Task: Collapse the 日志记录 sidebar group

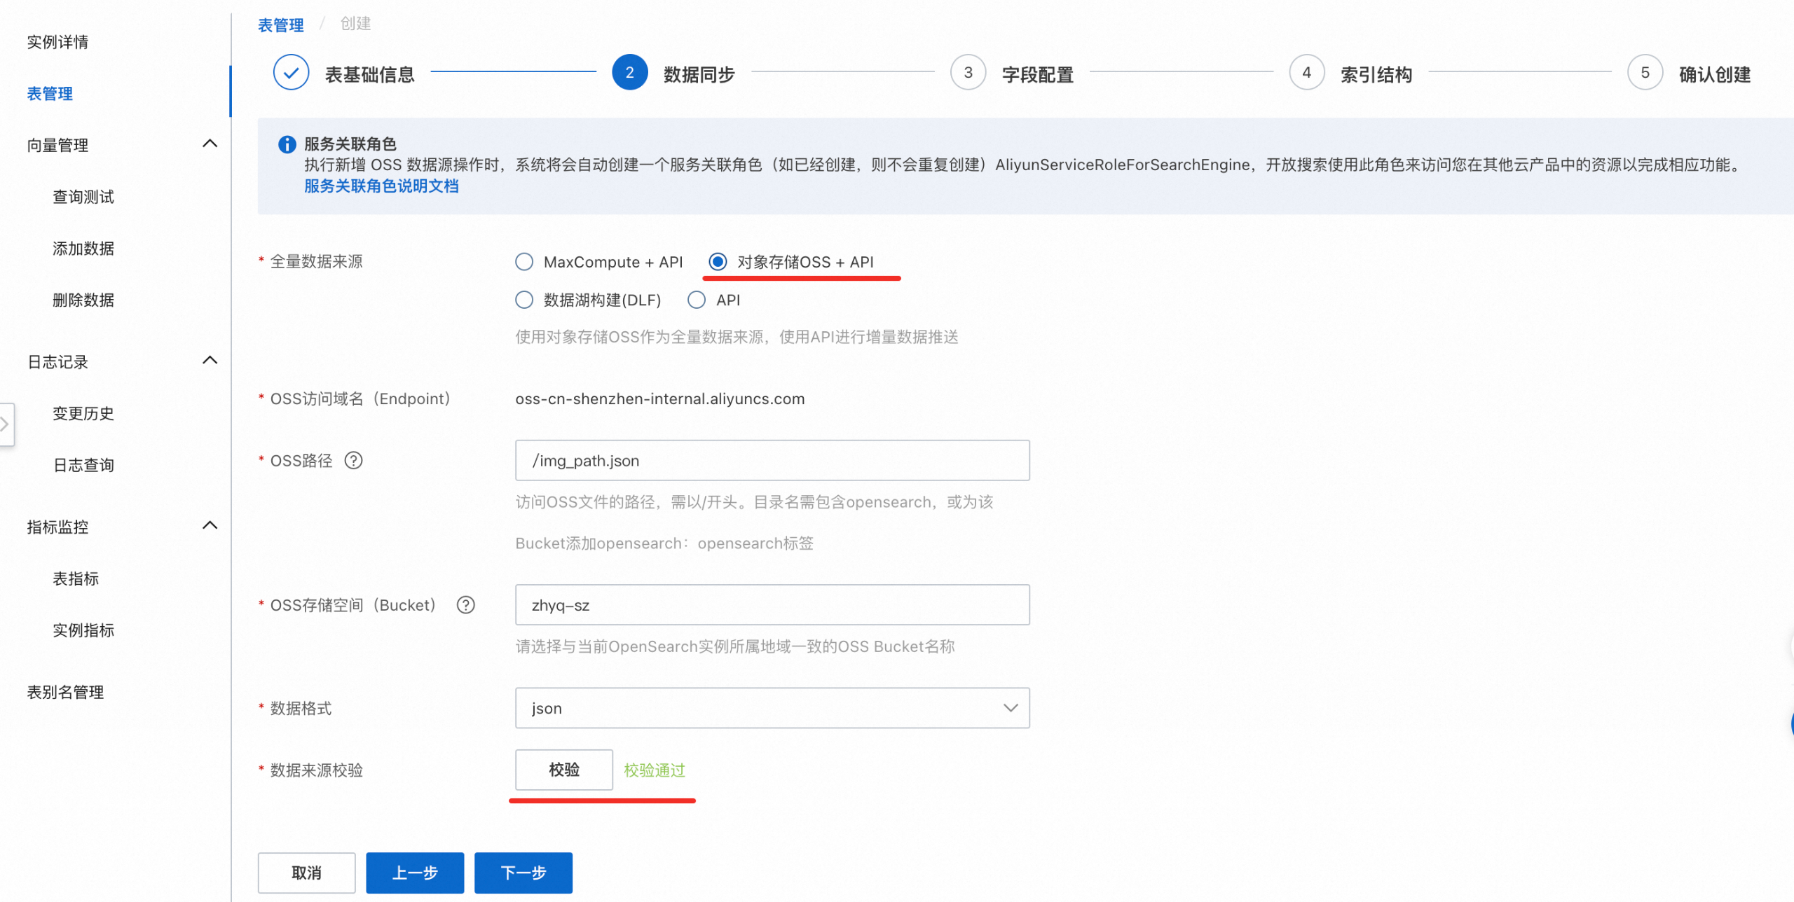Action: coord(210,361)
